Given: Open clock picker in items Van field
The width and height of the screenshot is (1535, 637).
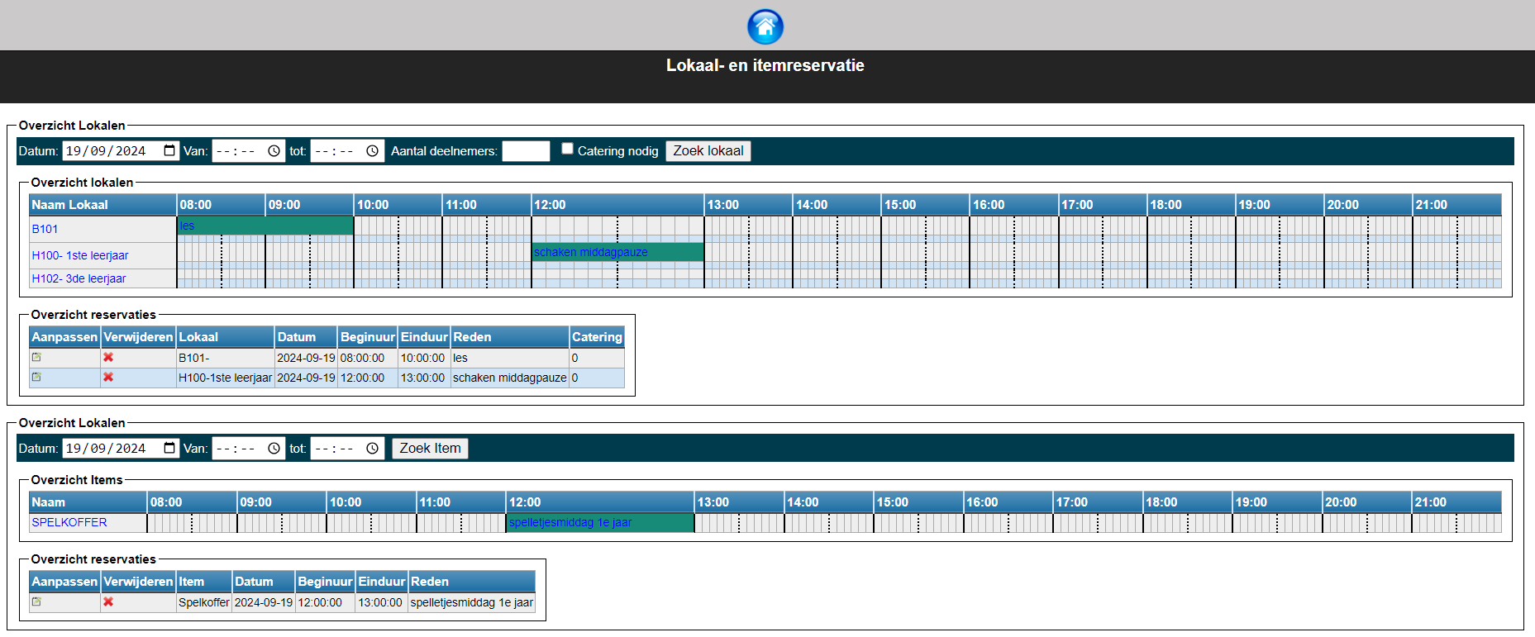Looking at the screenshot, I should pos(274,449).
